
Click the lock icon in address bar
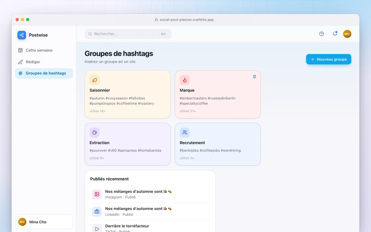pos(157,20)
